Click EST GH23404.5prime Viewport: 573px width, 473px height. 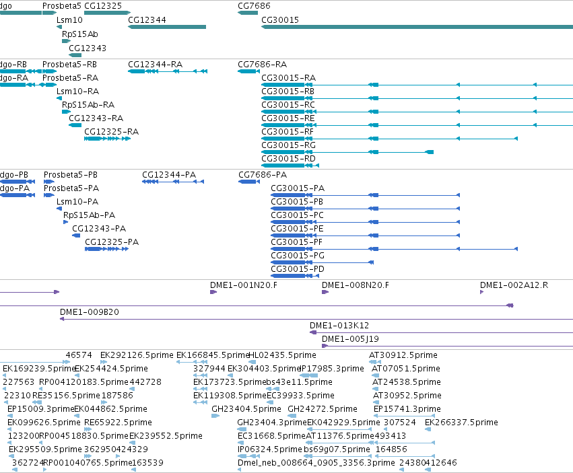click(x=215, y=416)
